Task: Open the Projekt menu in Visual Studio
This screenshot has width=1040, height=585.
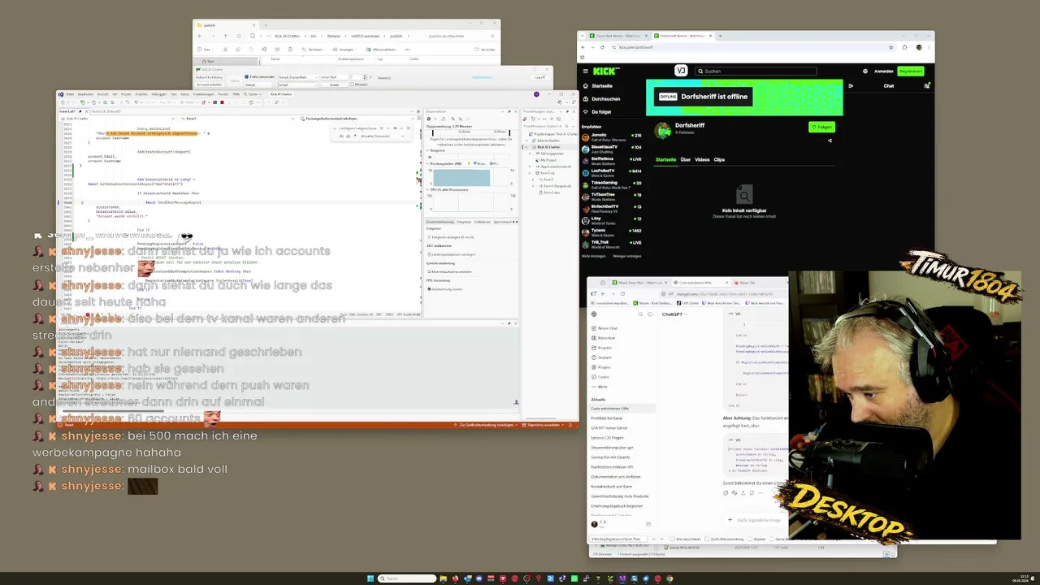Action: pyautogui.click(x=126, y=94)
